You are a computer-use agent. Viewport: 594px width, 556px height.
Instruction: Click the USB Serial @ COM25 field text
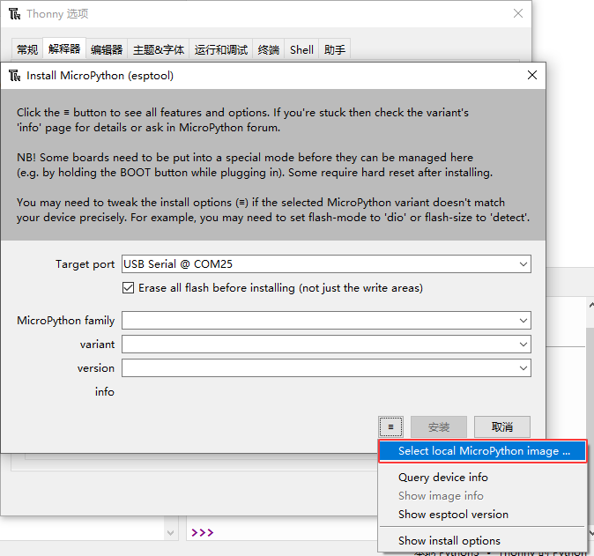pos(178,264)
